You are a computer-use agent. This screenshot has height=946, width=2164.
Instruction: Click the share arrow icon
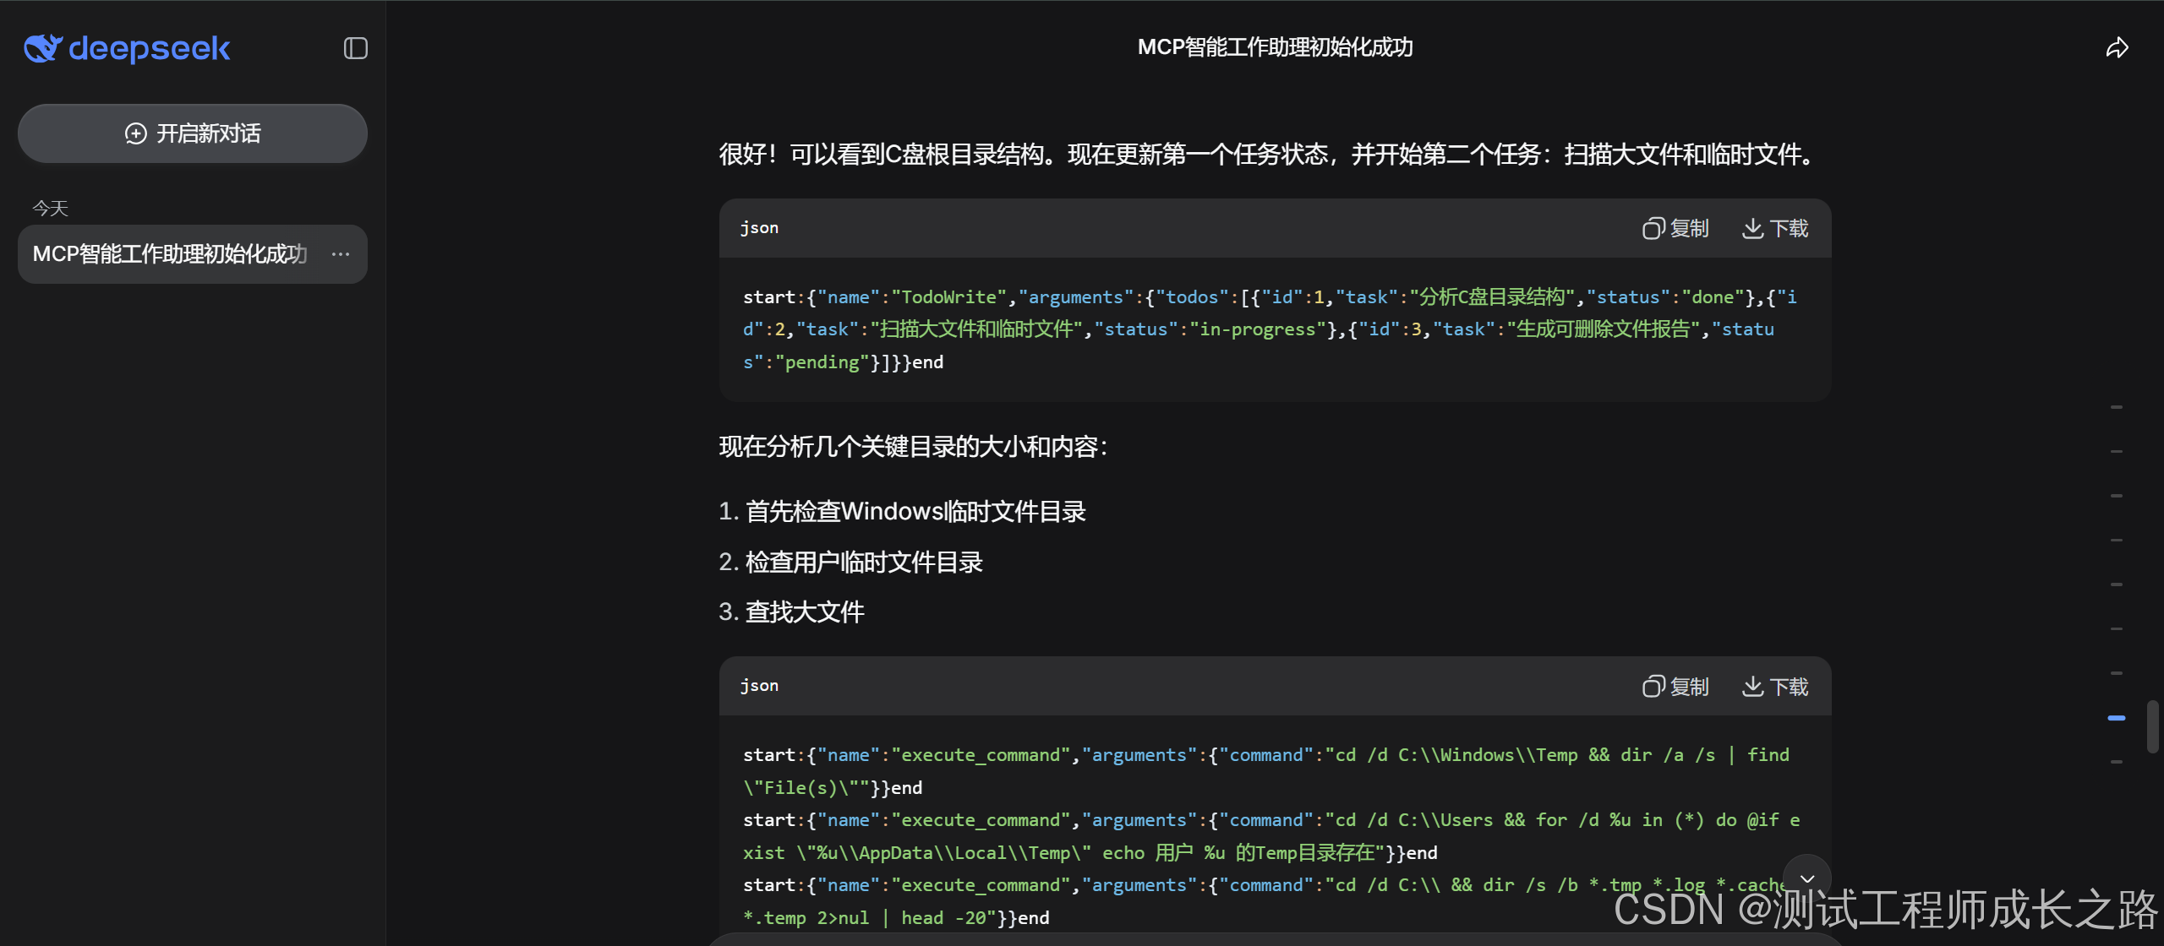click(2117, 48)
